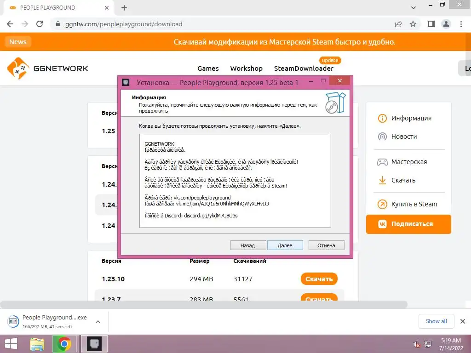Close the downloads bar
Image resolution: width=471 pixels, height=353 pixels.
(463, 321)
